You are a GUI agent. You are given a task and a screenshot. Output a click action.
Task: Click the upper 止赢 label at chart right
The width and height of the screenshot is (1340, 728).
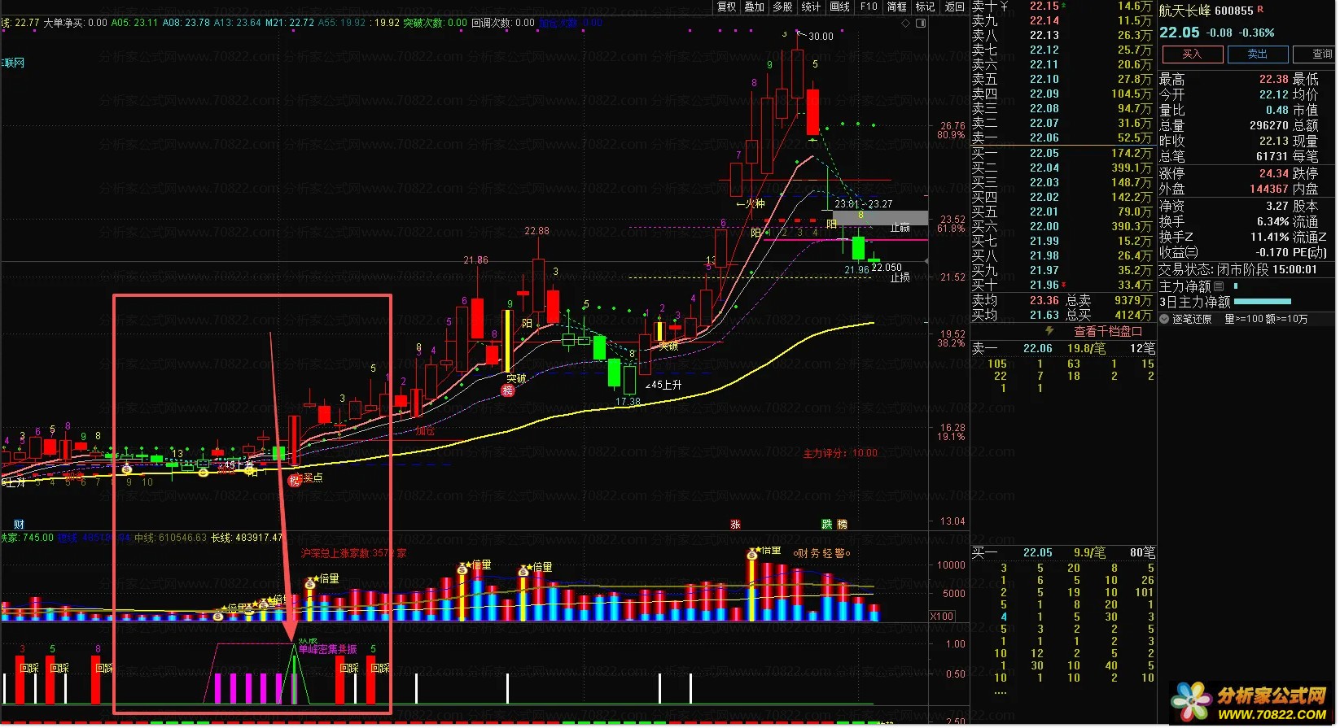[x=900, y=227]
